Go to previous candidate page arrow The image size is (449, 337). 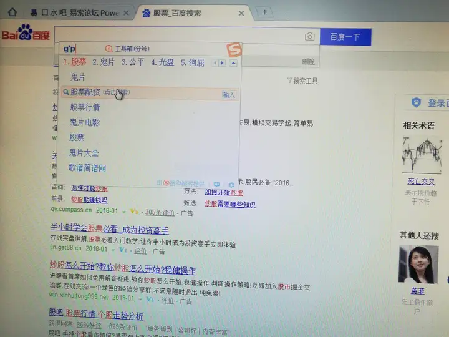point(215,63)
